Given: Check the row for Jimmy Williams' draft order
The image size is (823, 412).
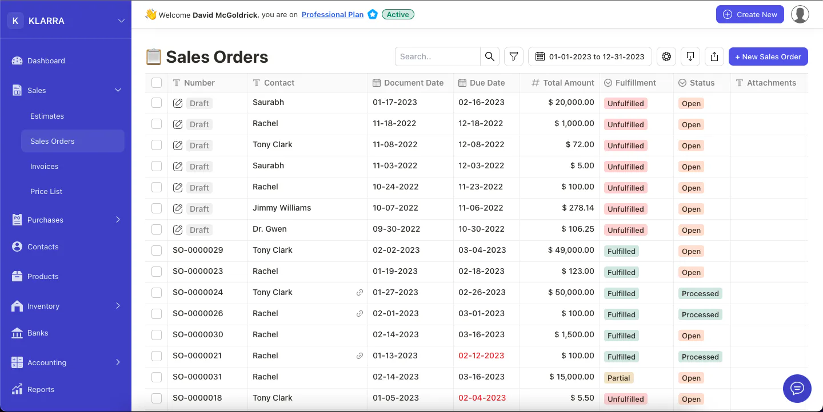Looking at the screenshot, I should [156, 208].
